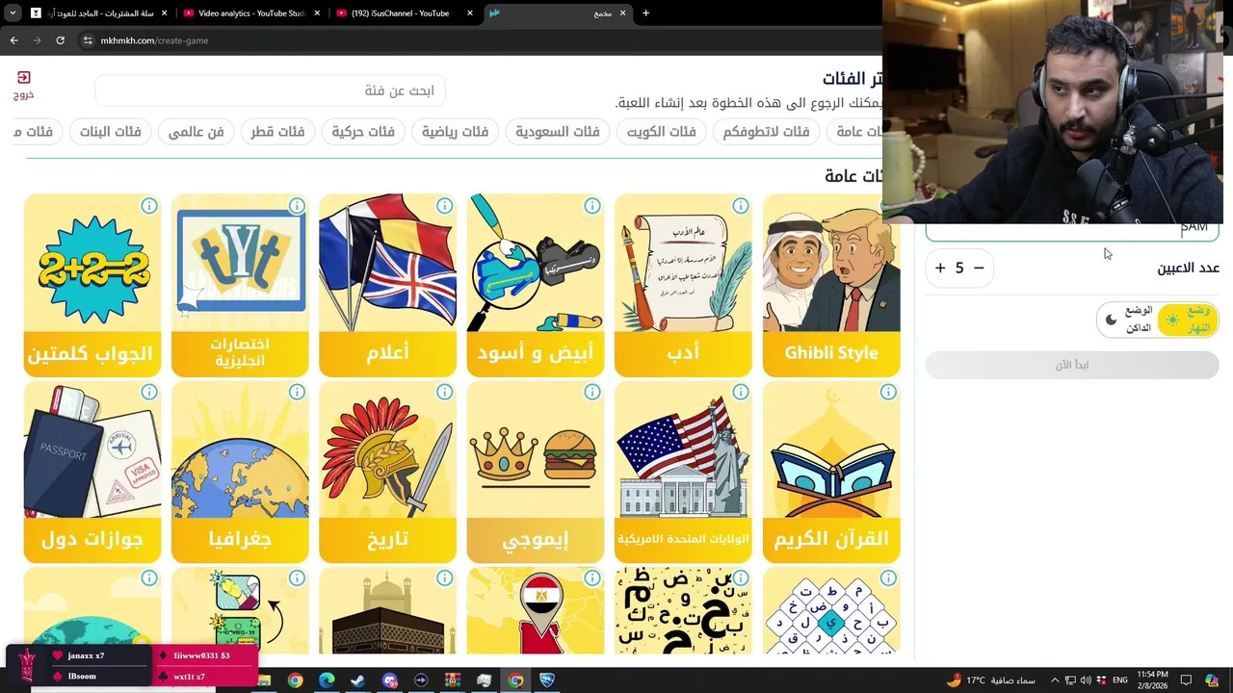This screenshot has width=1233, height=693.
Task: Increase player count with plus button
Action: click(940, 268)
